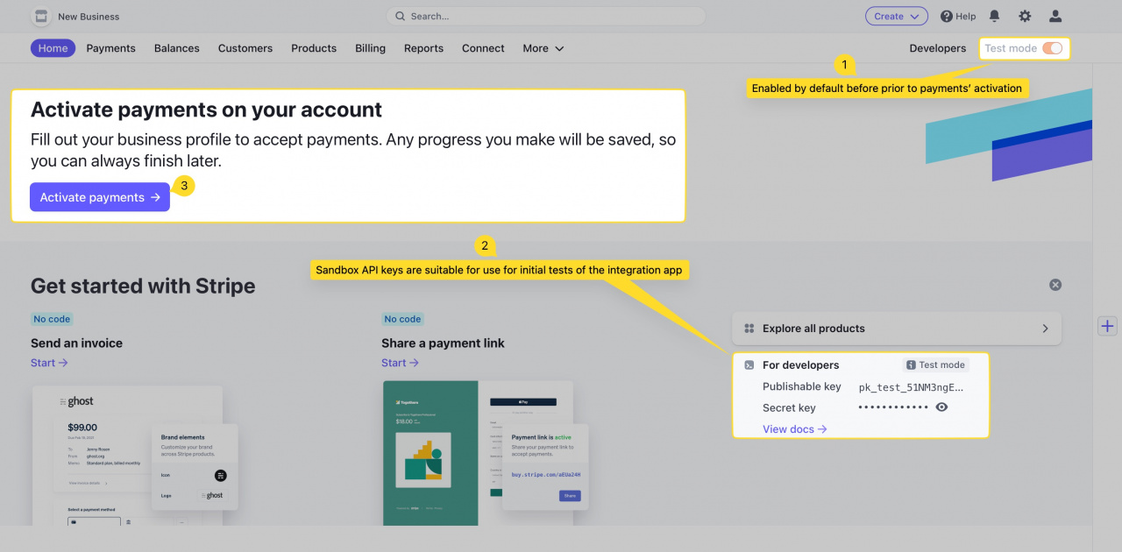Open the Billing tab
Viewport: 1122px width, 552px height.
pos(370,48)
